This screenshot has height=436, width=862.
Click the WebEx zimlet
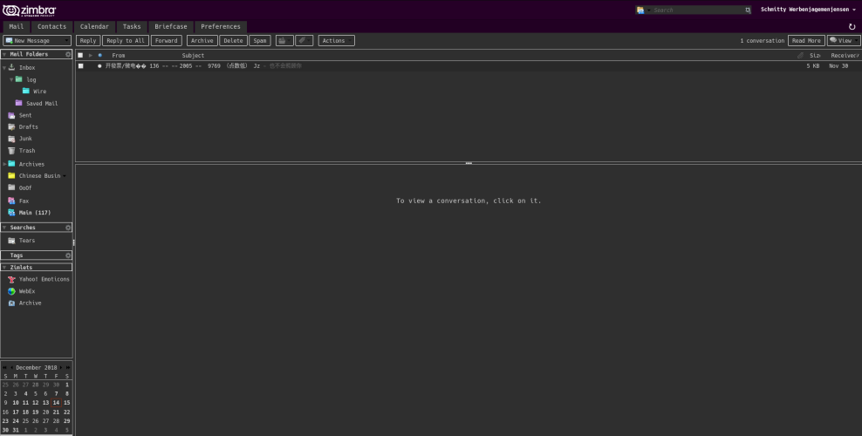tap(27, 291)
